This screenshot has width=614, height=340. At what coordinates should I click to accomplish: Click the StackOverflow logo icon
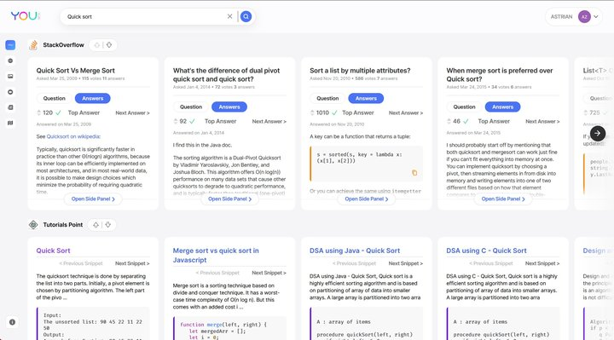pos(33,45)
